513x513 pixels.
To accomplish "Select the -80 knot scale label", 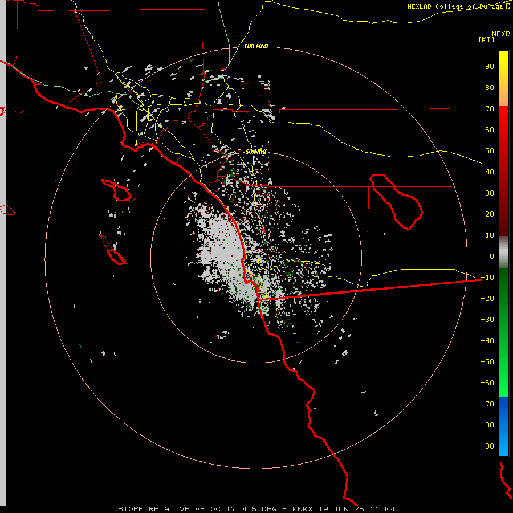I will 487,425.
